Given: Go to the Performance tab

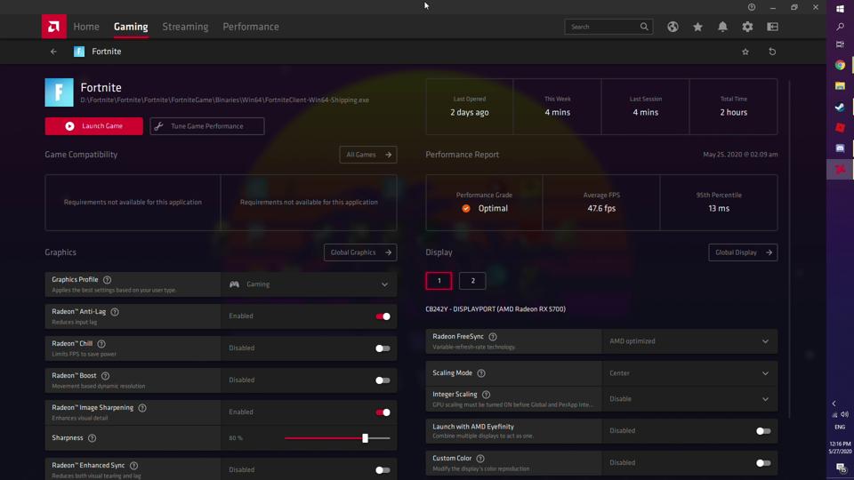Looking at the screenshot, I should coord(251,27).
